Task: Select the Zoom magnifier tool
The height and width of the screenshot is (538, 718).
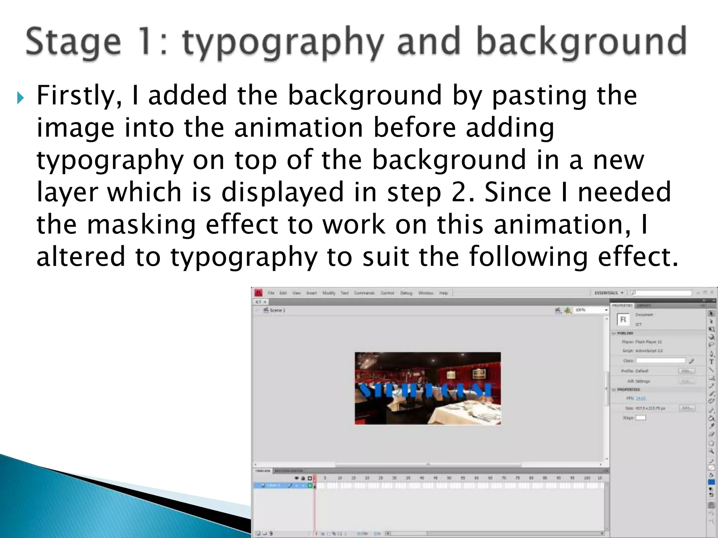Action: click(x=712, y=451)
